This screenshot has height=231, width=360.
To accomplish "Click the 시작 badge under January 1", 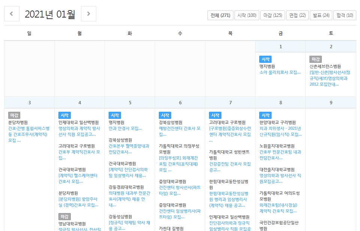I will (x=265, y=59).
